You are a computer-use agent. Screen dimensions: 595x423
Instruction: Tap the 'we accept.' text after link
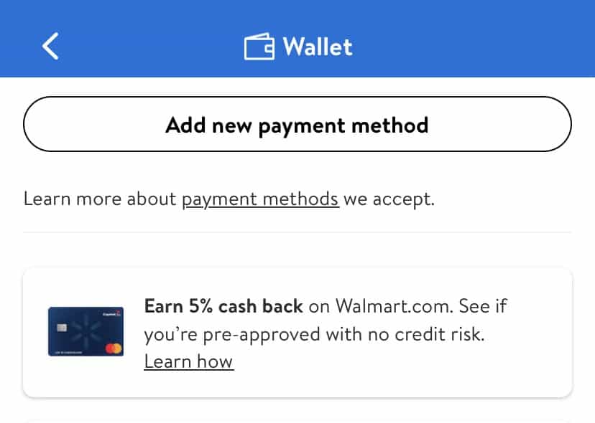click(x=389, y=199)
